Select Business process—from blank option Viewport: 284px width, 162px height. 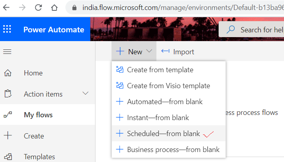173,150
